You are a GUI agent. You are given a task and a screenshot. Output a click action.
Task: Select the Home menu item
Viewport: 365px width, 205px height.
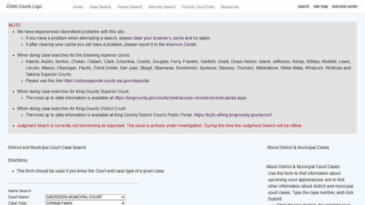tap(78, 7)
